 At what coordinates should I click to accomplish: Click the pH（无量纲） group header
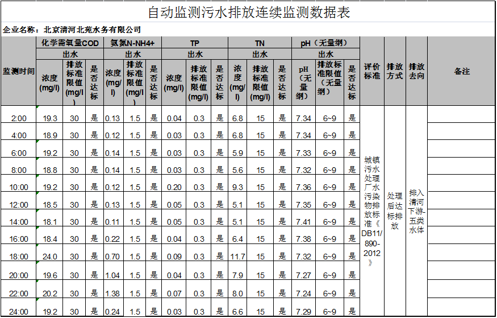pyautogui.click(x=326, y=43)
